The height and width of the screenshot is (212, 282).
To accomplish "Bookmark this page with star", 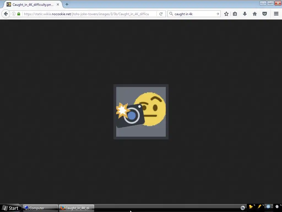I will (226, 14).
